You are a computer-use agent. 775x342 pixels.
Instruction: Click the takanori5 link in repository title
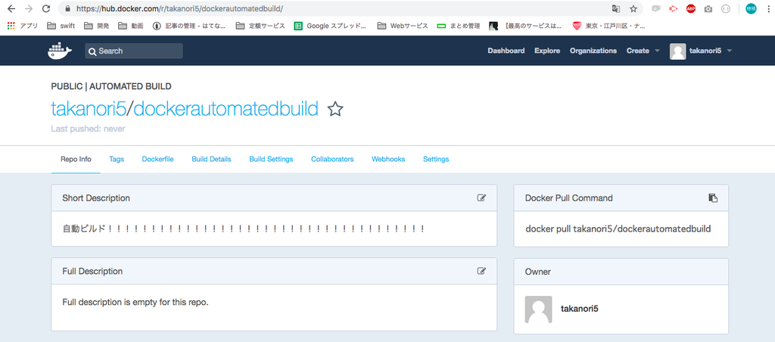(x=89, y=109)
